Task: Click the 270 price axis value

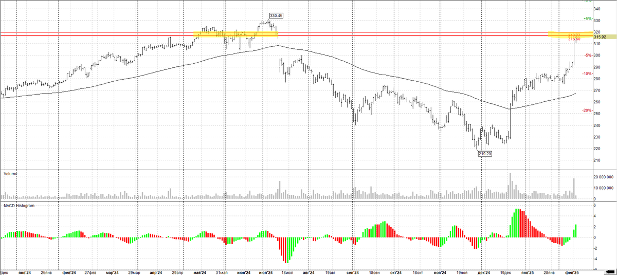Action: [x=597, y=90]
